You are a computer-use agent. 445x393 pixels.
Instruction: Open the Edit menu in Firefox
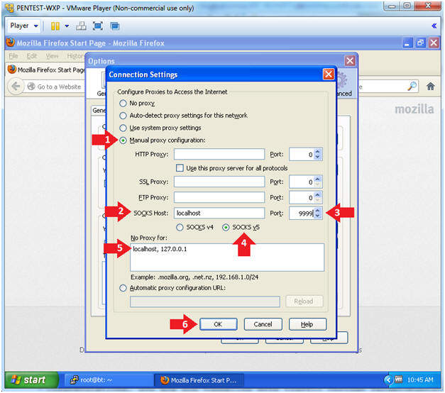(x=32, y=56)
